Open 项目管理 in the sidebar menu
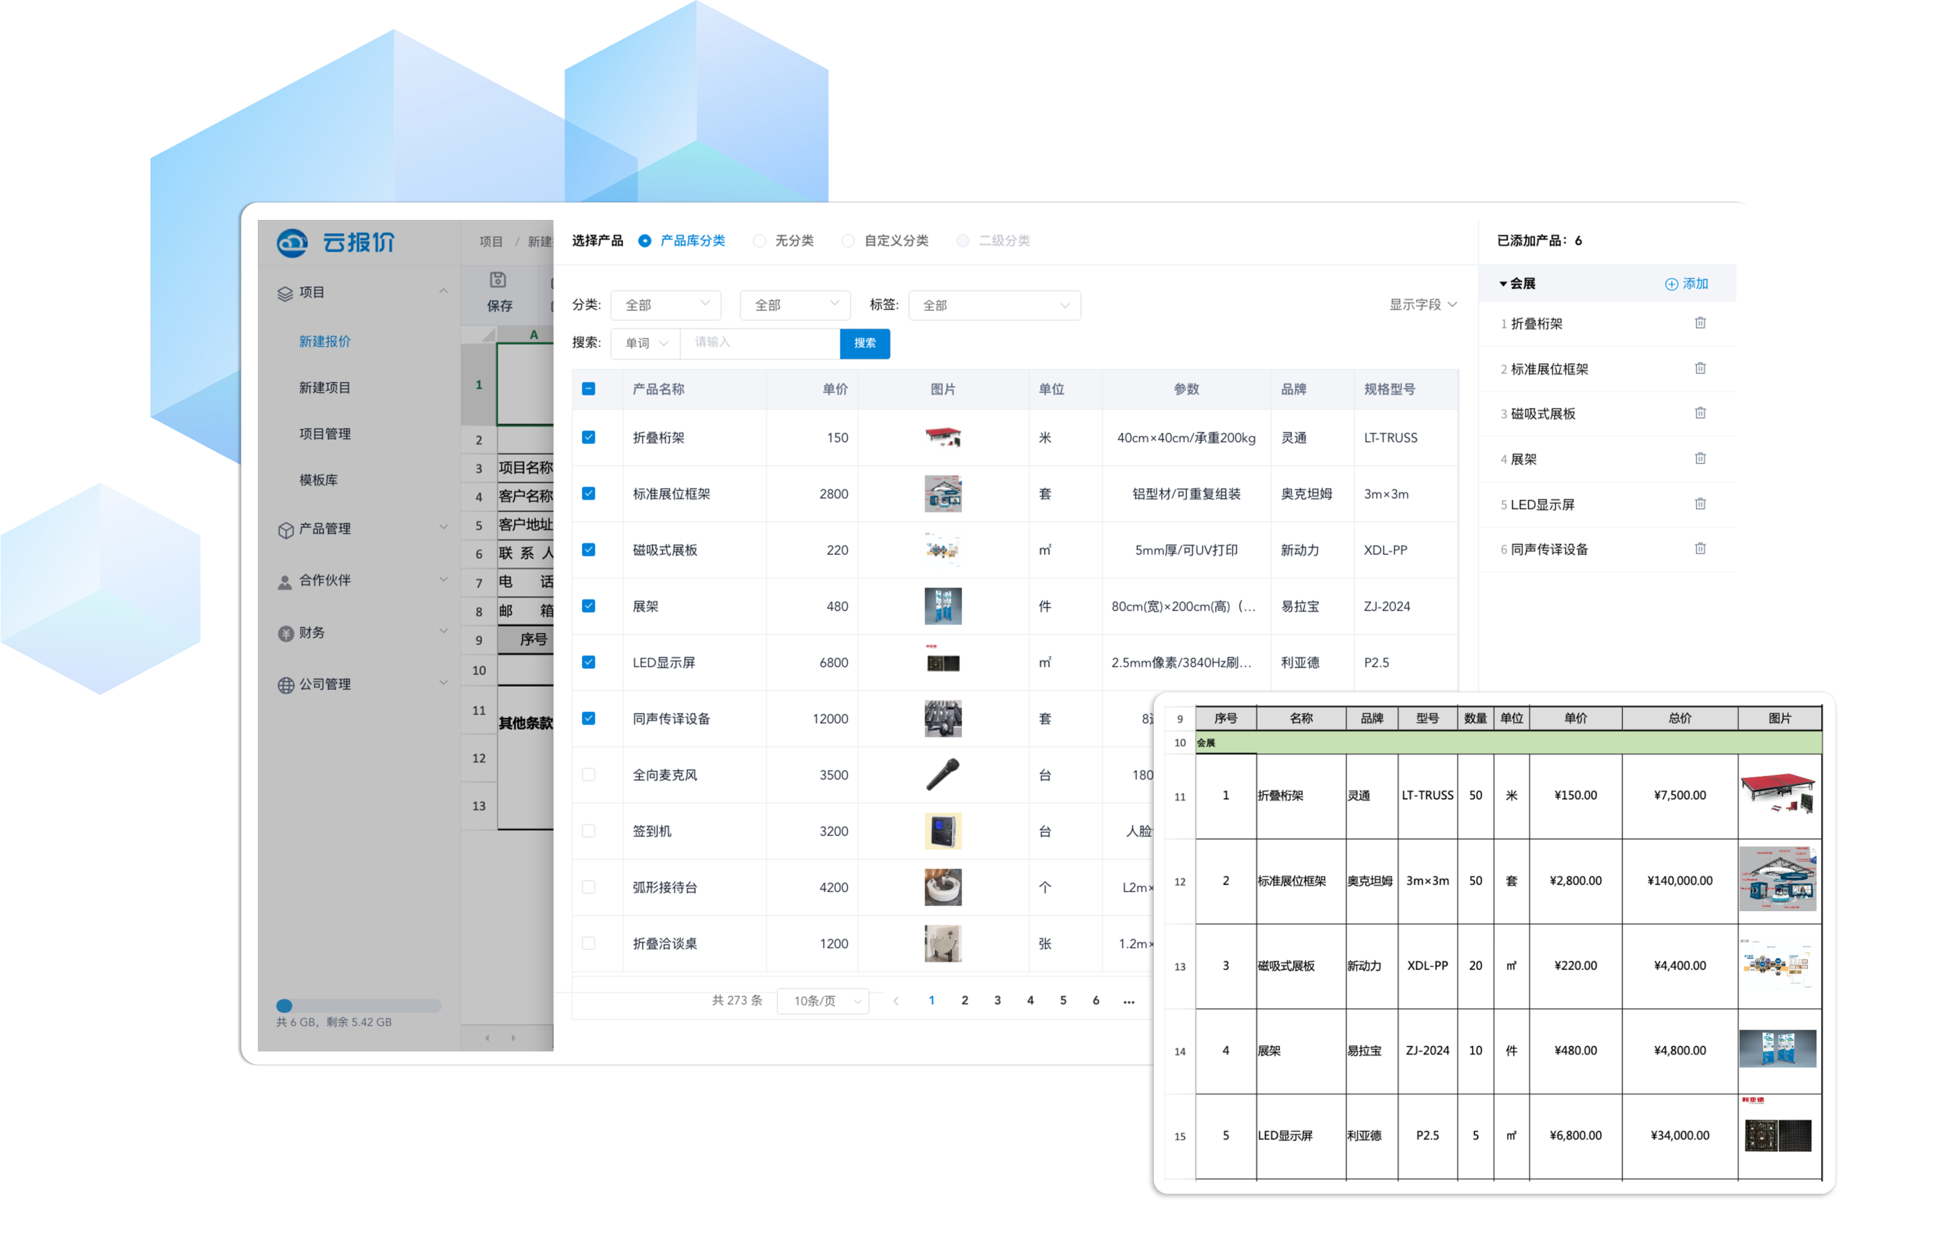The width and height of the screenshot is (1933, 1237). point(325,434)
